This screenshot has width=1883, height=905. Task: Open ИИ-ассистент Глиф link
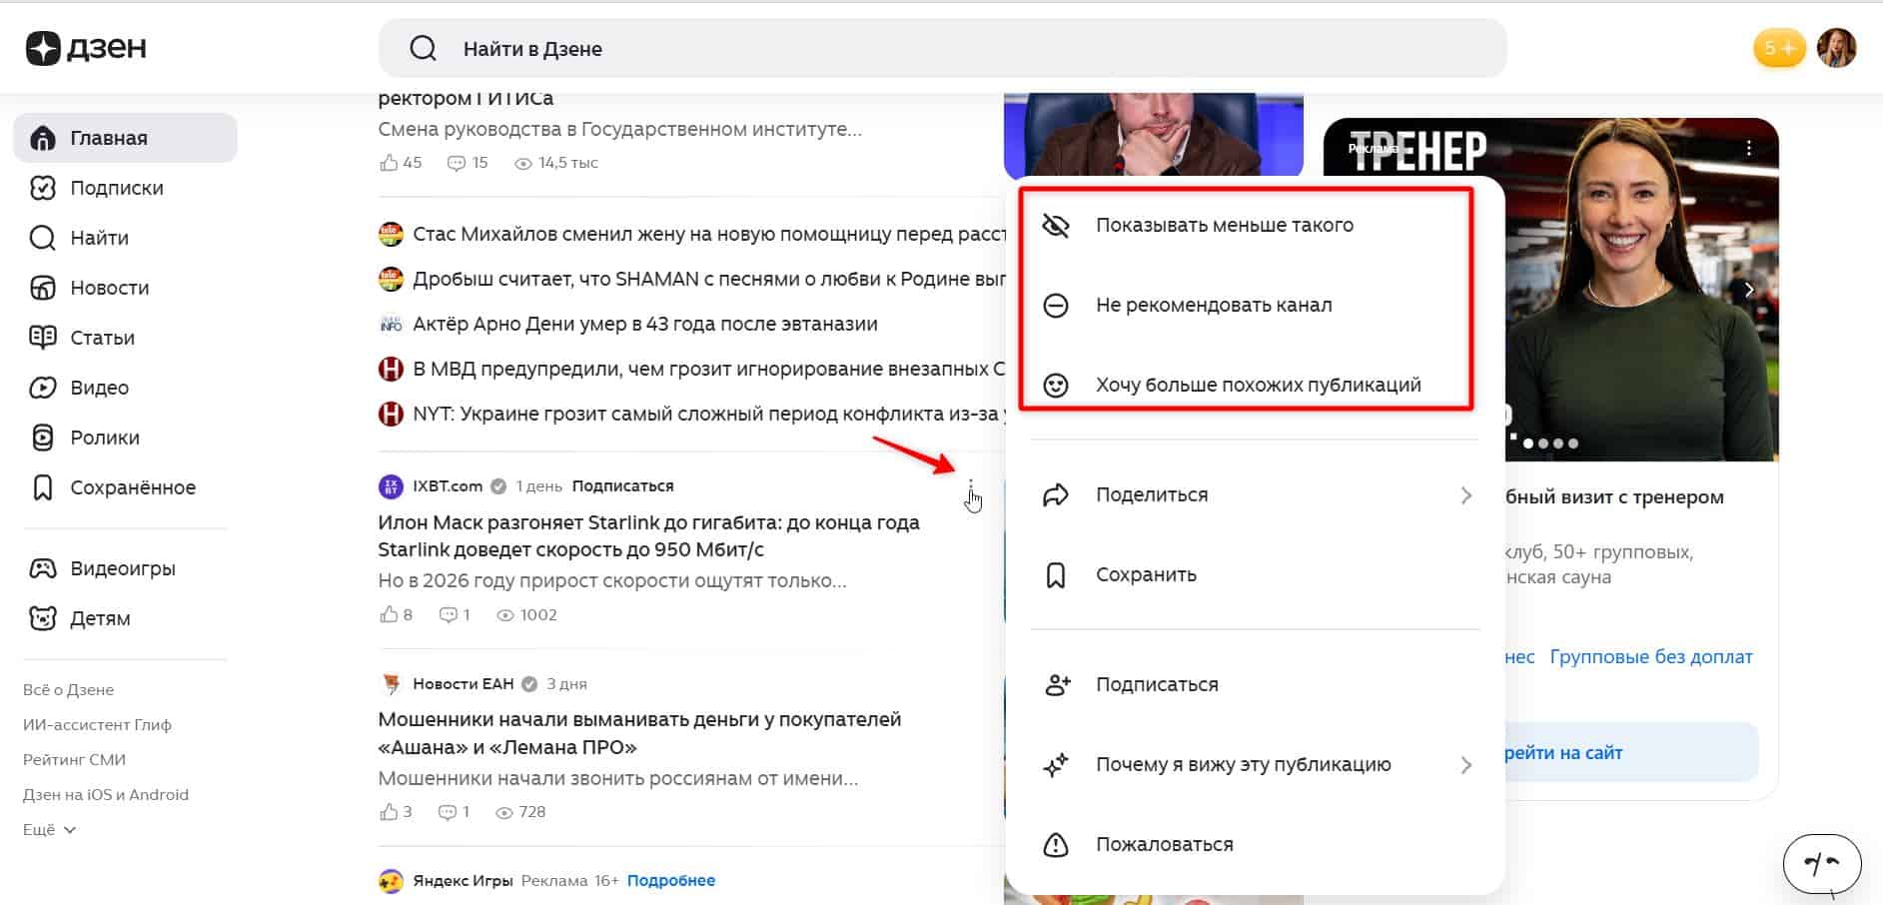(x=97, y=724)
